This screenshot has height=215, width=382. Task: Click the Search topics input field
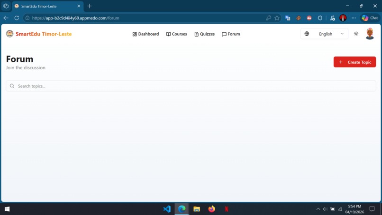pyautogui.click(x=191, y=86)
